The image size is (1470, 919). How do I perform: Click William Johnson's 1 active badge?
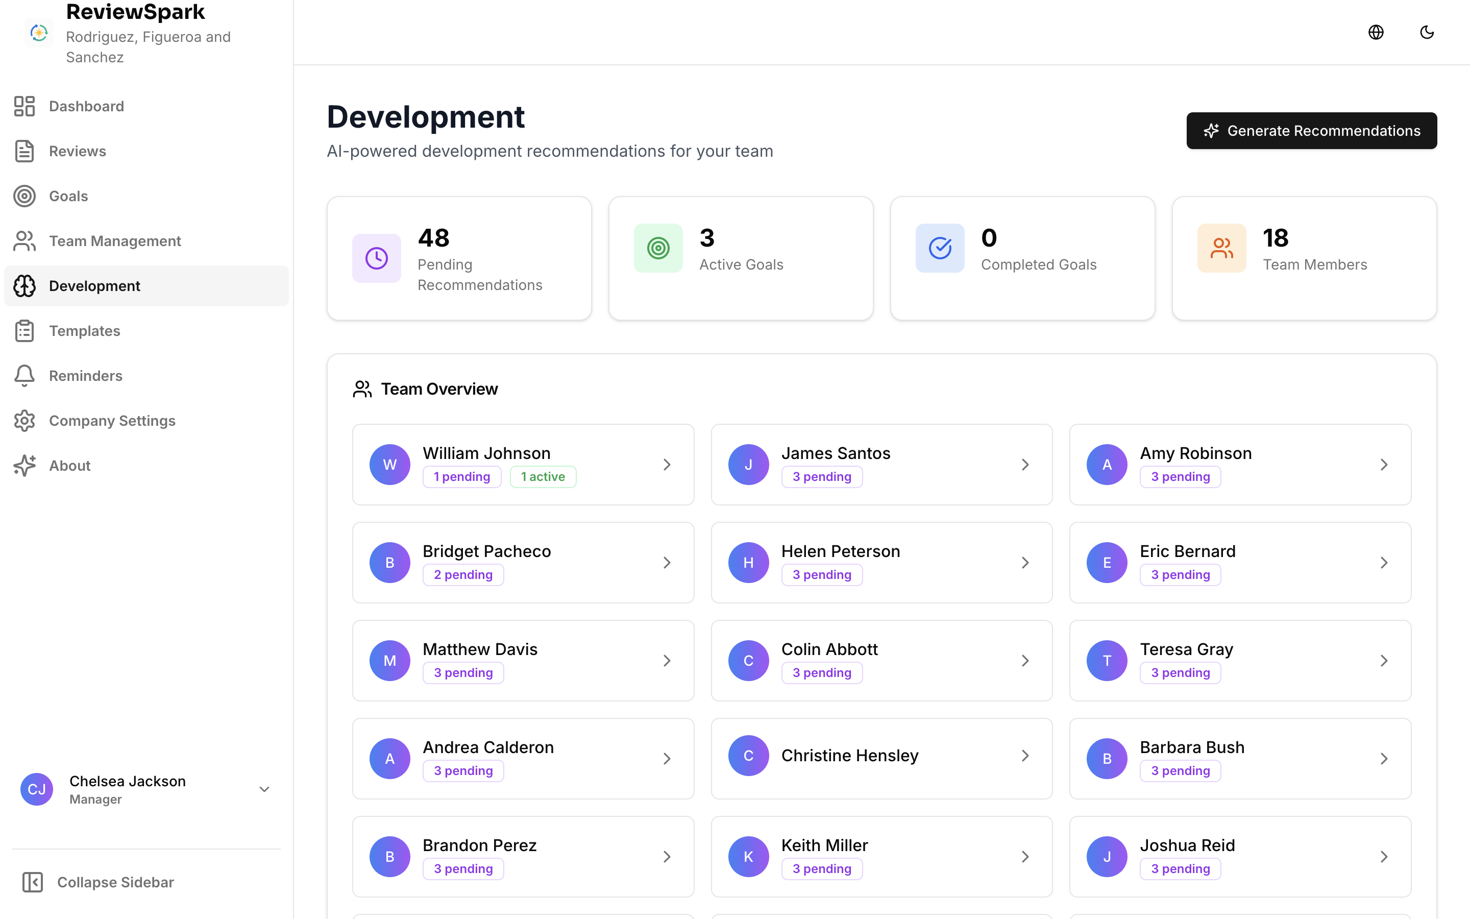[x=543, y=476]
